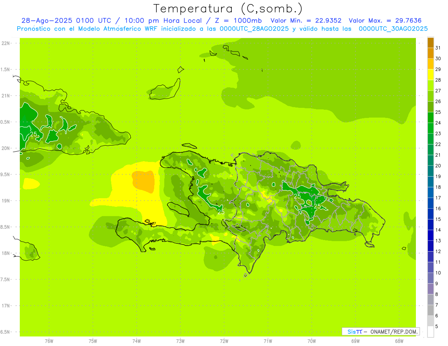Screen dimensions: 448x346
Task: Pick the orange-brown swatch above 31 in legend
Action: click(x=430, y=43)
